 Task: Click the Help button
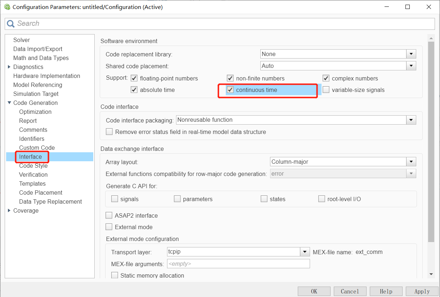pyautogui.click(x=386, y=291)
